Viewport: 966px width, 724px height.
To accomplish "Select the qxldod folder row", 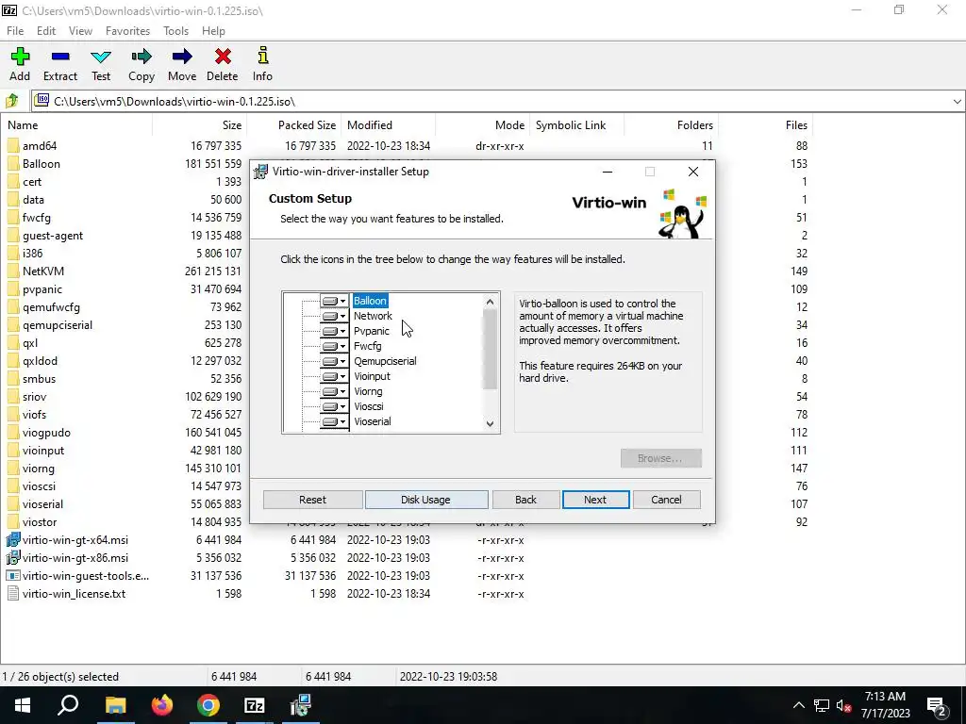I will pyautogui.click(x=407, y=361).
